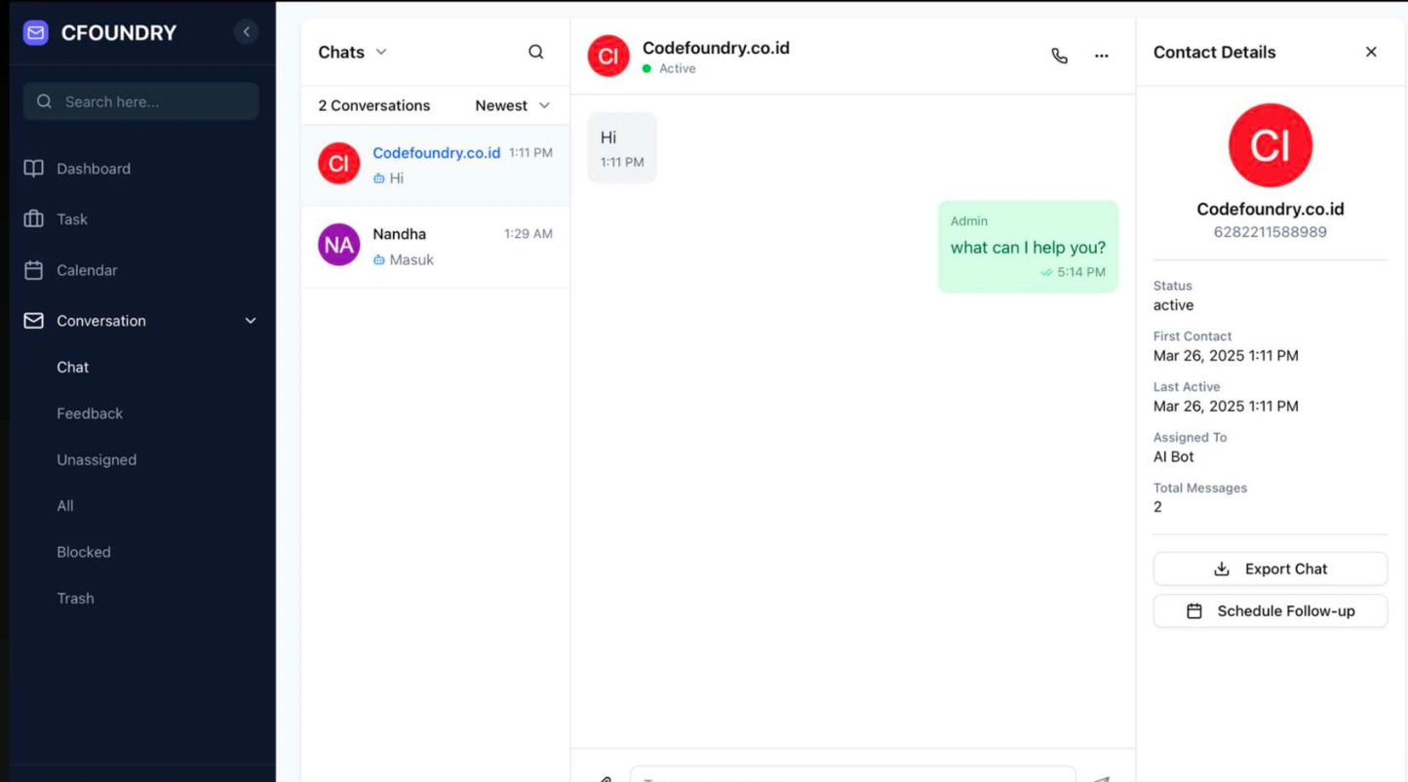This screenshot has width=1408, height=782.
Task: Open the Newest sort dropdown
Action: [x=512, y=105]
